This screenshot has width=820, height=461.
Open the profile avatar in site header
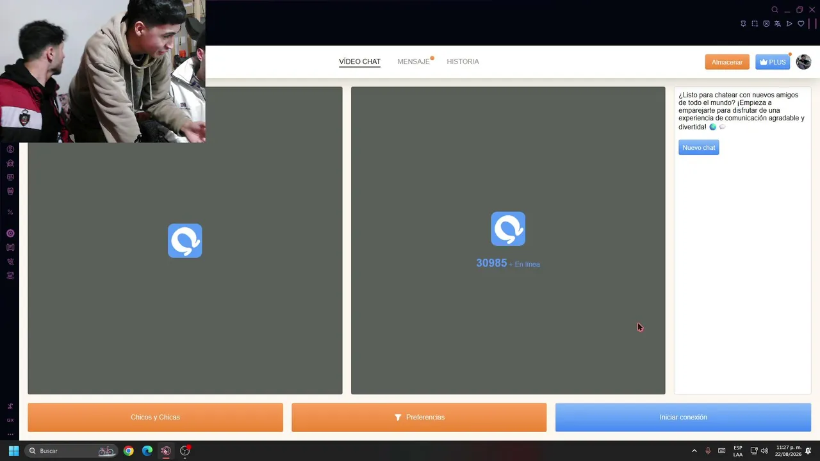click(x=803, y=62)
